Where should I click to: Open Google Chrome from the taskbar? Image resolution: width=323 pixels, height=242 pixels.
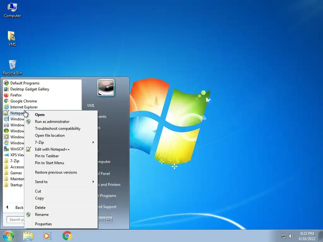pyautogui.click(x=67, y=236)
